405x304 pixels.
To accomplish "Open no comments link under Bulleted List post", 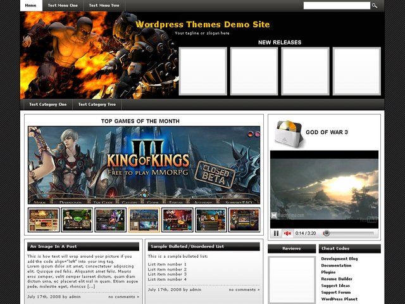I will coord(244,290).
